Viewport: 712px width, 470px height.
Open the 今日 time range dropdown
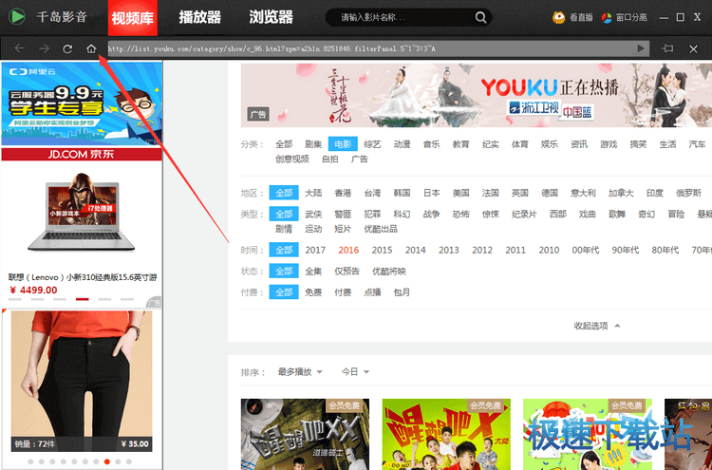[355, 372]
